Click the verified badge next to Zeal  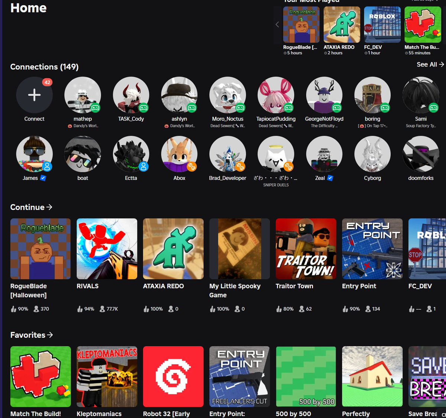[330, 178]
